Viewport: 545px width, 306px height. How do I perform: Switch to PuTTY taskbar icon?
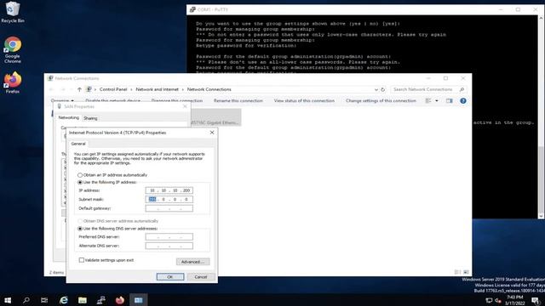click(x=101, y=300)
